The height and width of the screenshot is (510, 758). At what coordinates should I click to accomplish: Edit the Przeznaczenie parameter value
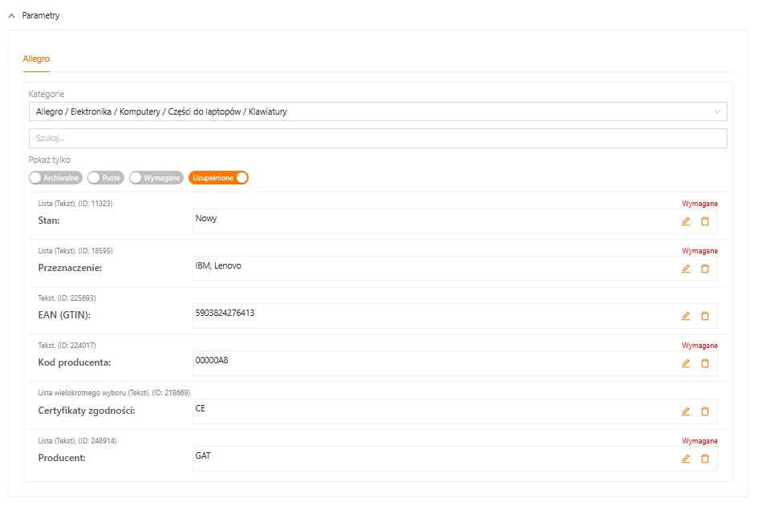(685, 269)
